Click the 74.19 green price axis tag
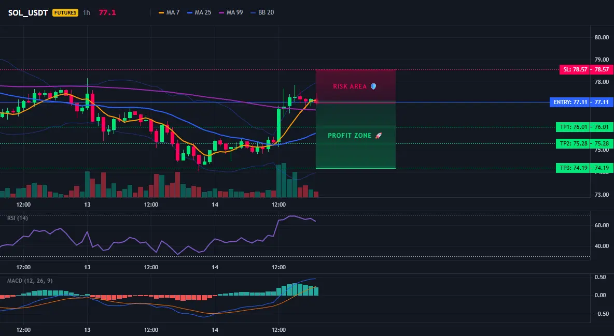Viewport: 614px width, 336px height. click(x=602, y=168)
